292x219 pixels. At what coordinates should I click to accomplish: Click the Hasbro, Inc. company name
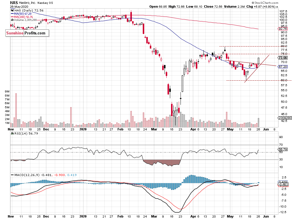(27, 3)
